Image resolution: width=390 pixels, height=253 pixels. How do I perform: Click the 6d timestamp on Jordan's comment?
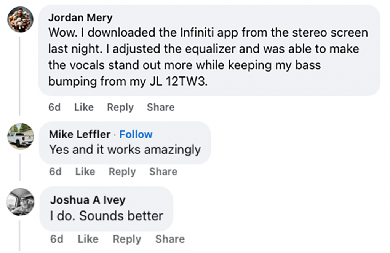coord(54,107)
